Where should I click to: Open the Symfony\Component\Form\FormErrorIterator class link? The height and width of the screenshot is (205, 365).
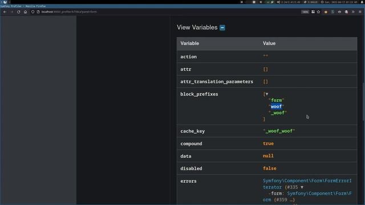pos(307,184)
